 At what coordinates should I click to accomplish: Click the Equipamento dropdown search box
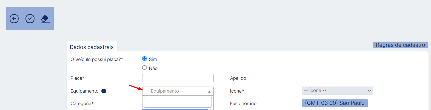coord(178,102)
